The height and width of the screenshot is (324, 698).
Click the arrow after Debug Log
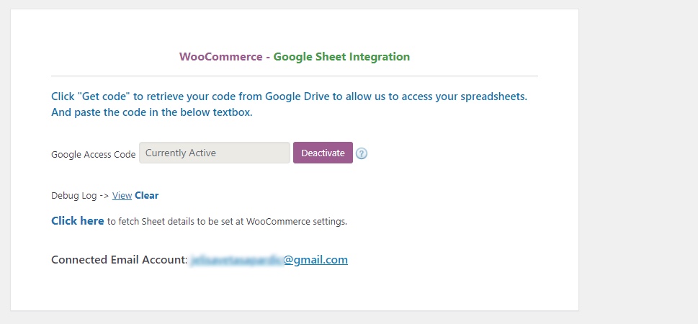104,195
